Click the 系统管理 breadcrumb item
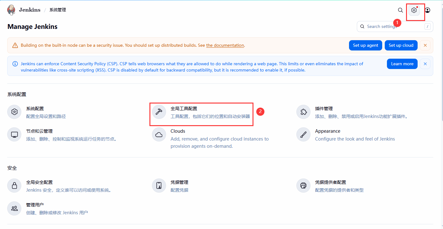The image size is (443, 229). click(58, 10)
